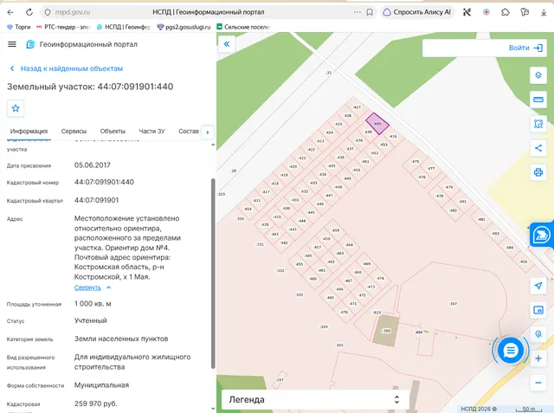The image size is (554, 413).
Task: Switch to Части ЗУ tab
Action: (152, 131)
